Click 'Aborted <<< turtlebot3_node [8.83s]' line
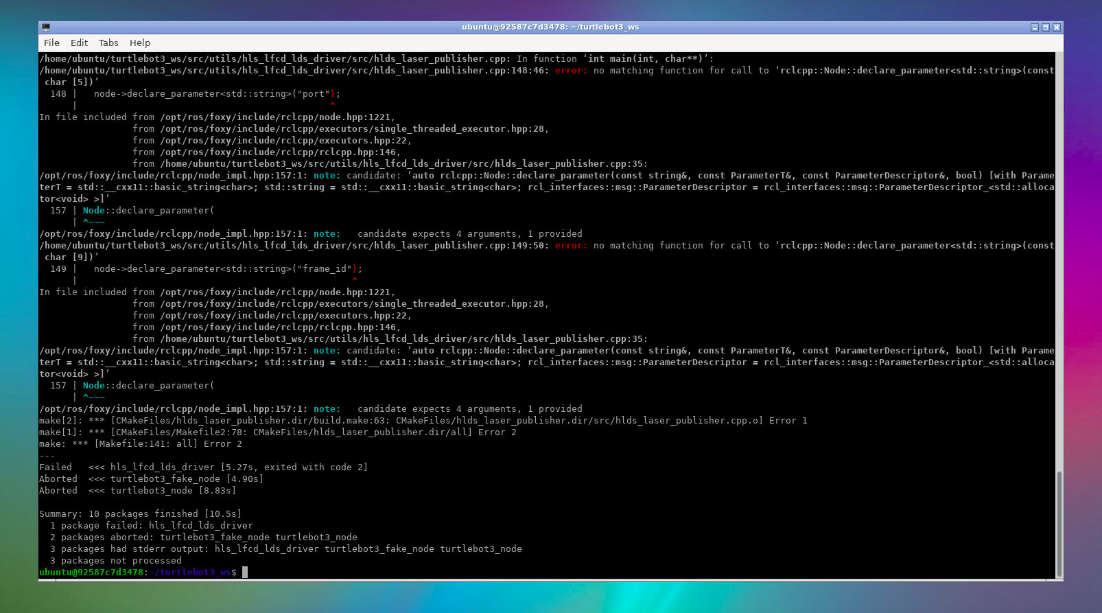The image size is (1102, 613). [137, 491]
